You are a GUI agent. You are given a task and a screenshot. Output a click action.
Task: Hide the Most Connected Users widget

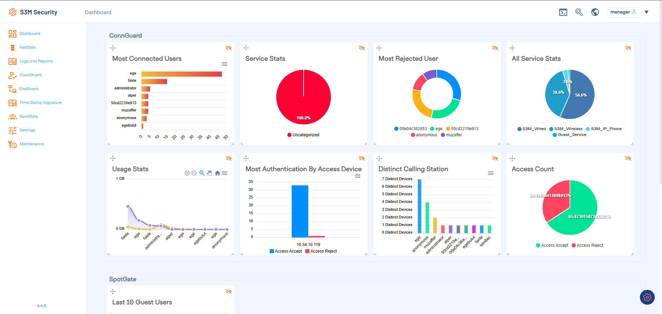[229, 48]
